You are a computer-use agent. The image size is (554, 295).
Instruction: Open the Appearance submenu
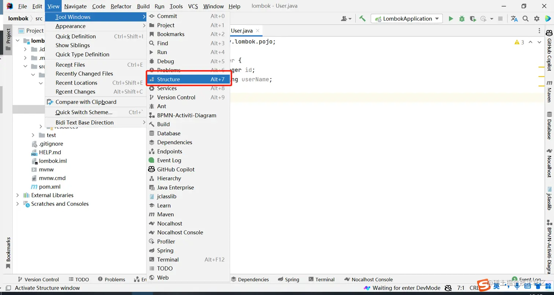(96, 26)
